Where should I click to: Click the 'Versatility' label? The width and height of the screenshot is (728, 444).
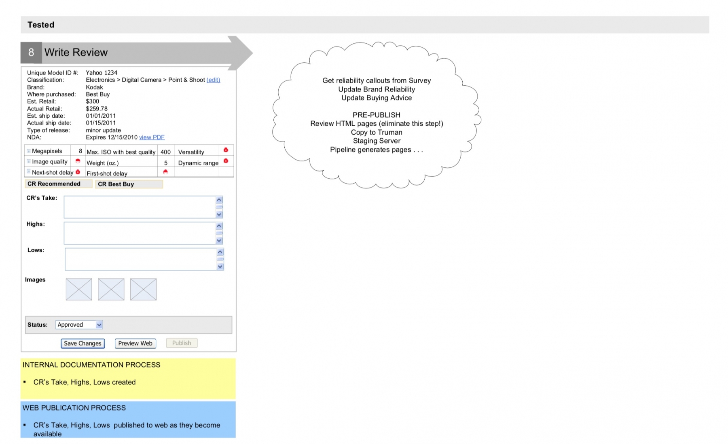(x=191, y=152)
